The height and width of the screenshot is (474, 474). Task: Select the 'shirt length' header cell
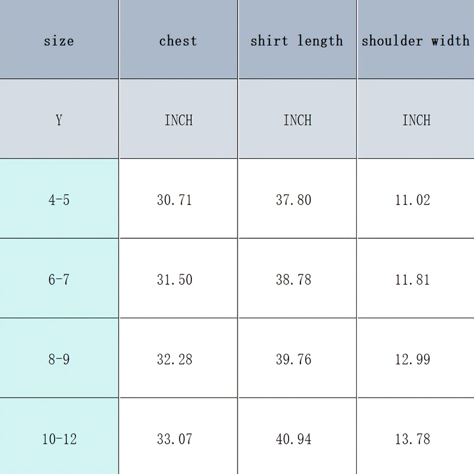297,39
